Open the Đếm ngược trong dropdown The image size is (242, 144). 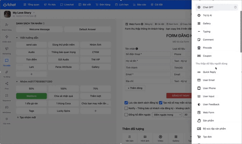click(167, 114)
